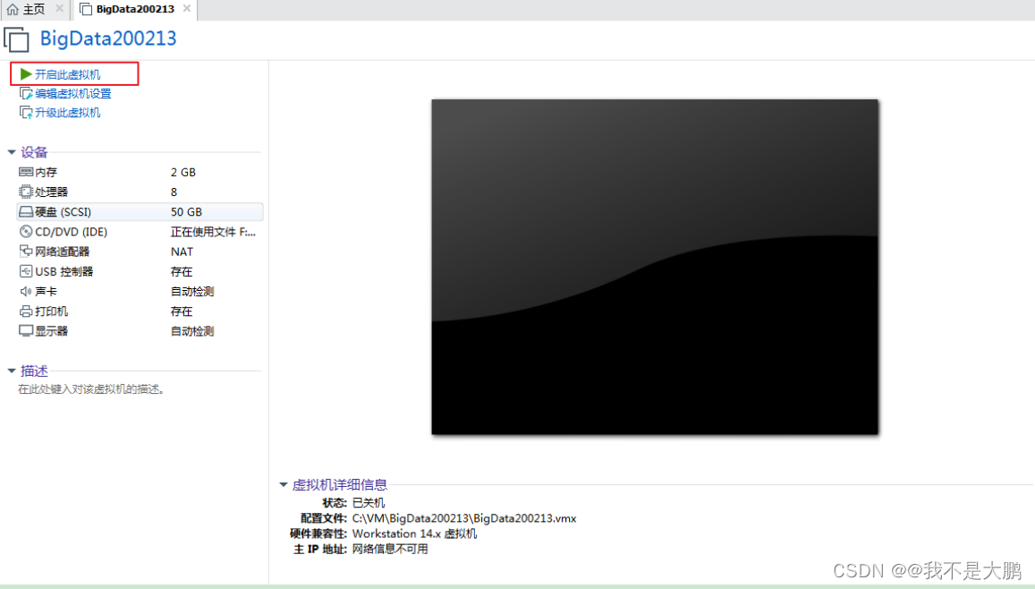This screenshot has height=589, width=1035.
Task: Click the CD/DVD (IDE) disc icon
Action: pos(26,232)
